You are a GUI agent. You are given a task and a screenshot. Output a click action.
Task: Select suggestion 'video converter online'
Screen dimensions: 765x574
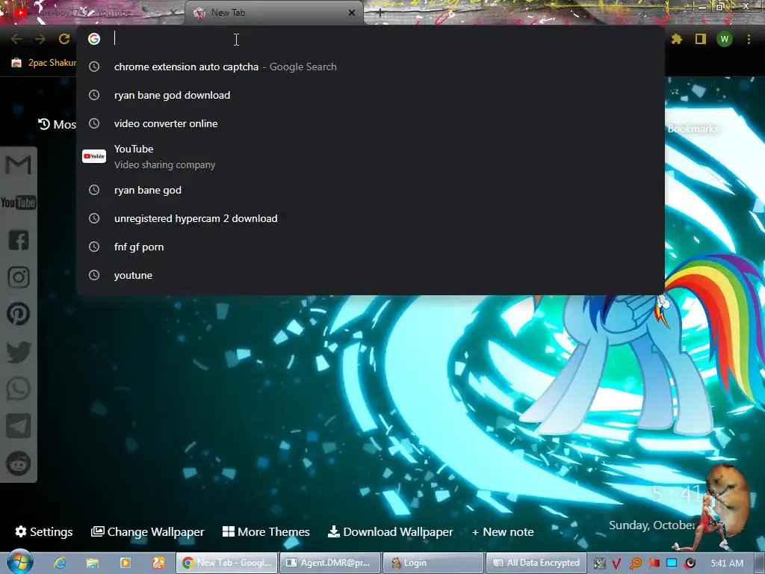tap(371, 123)
